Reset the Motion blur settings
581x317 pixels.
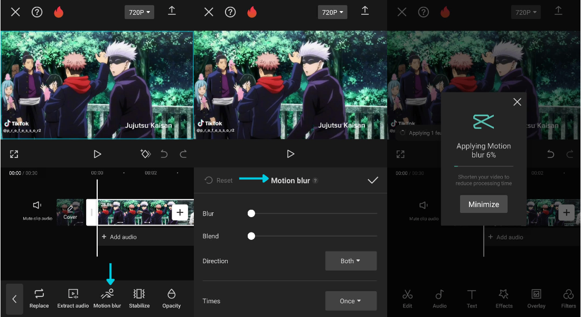(219, 180)
